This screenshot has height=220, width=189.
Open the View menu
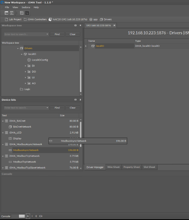[15, 7]
